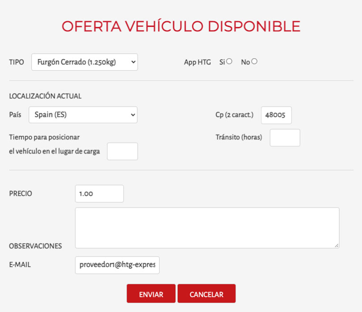Click the CANCELAR button
362x312 pixels.
pyautogui.click(x=206, y=294)
